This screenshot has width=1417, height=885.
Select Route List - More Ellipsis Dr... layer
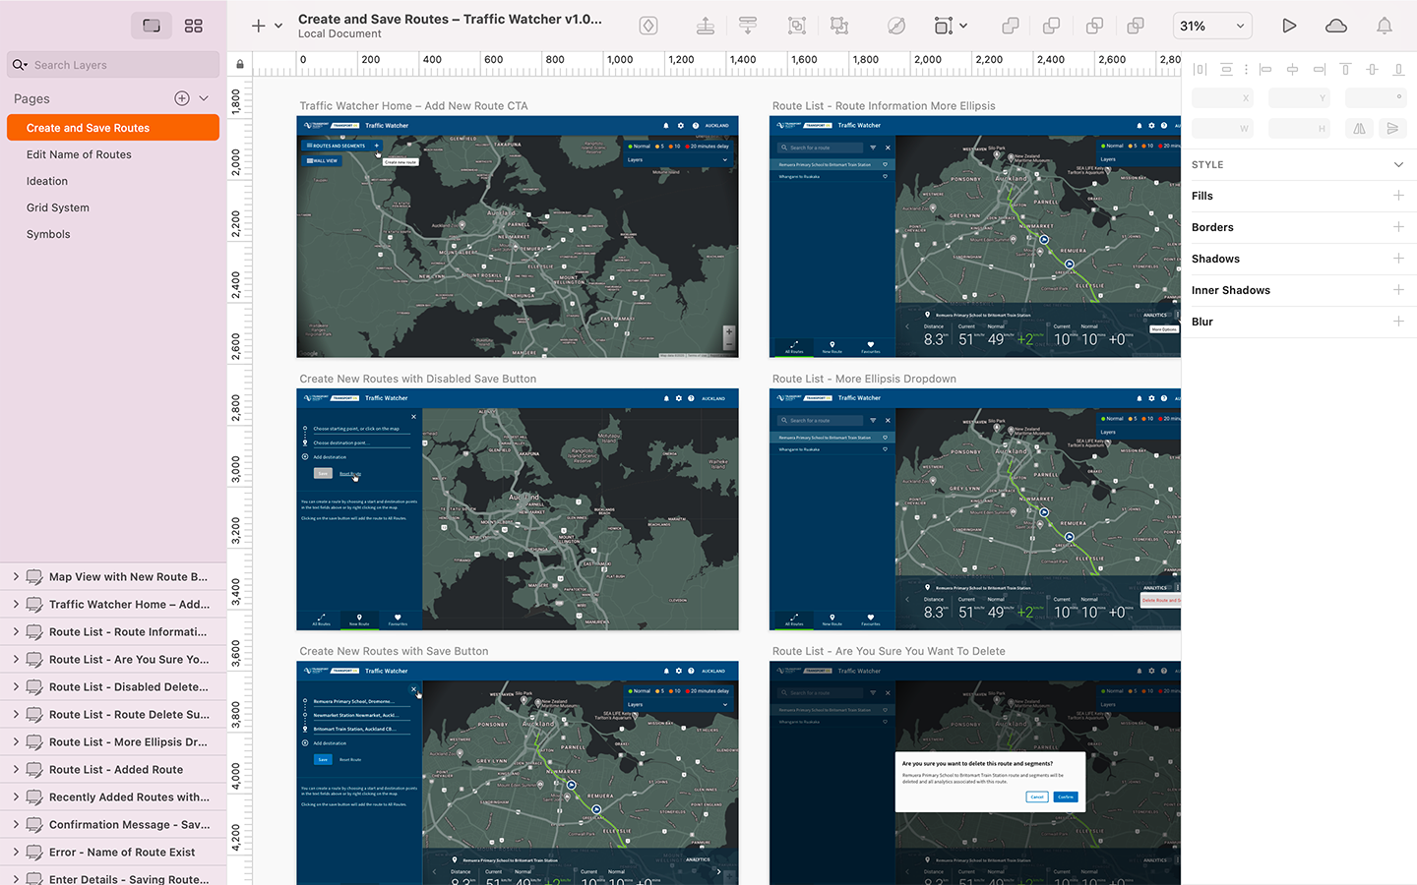point(113,742)
